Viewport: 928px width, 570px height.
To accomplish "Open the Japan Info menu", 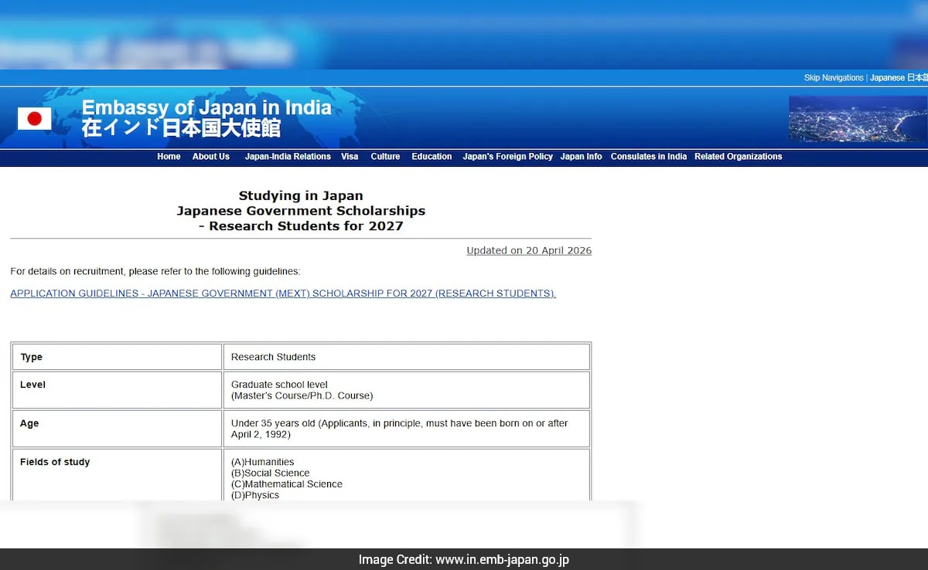I will 582,157.
